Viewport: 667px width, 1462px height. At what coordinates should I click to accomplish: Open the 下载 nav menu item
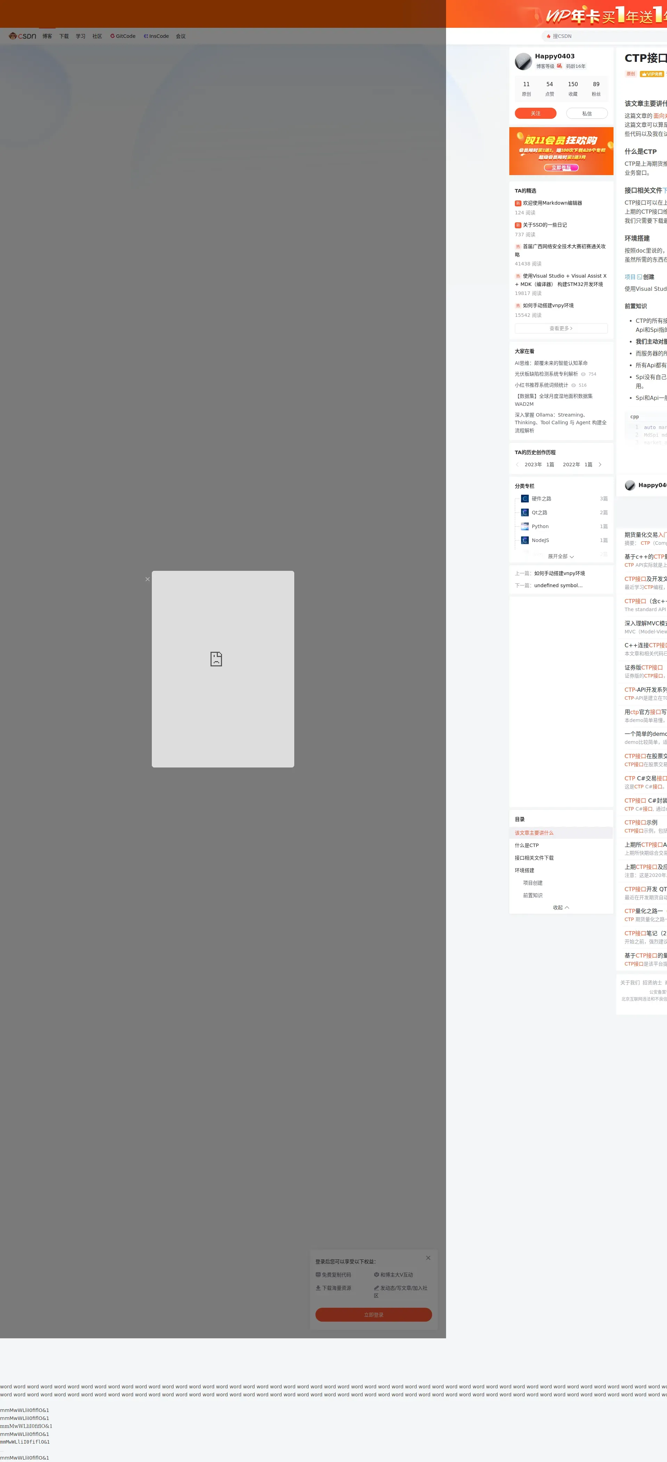tap(64, 36)
